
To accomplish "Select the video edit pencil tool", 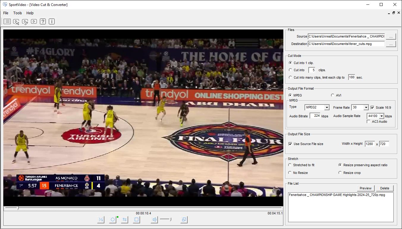I will tap(25, 21).
